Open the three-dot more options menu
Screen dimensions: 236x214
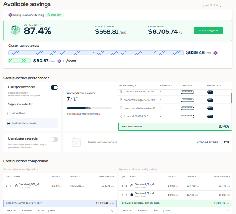(x=229, y=6)
